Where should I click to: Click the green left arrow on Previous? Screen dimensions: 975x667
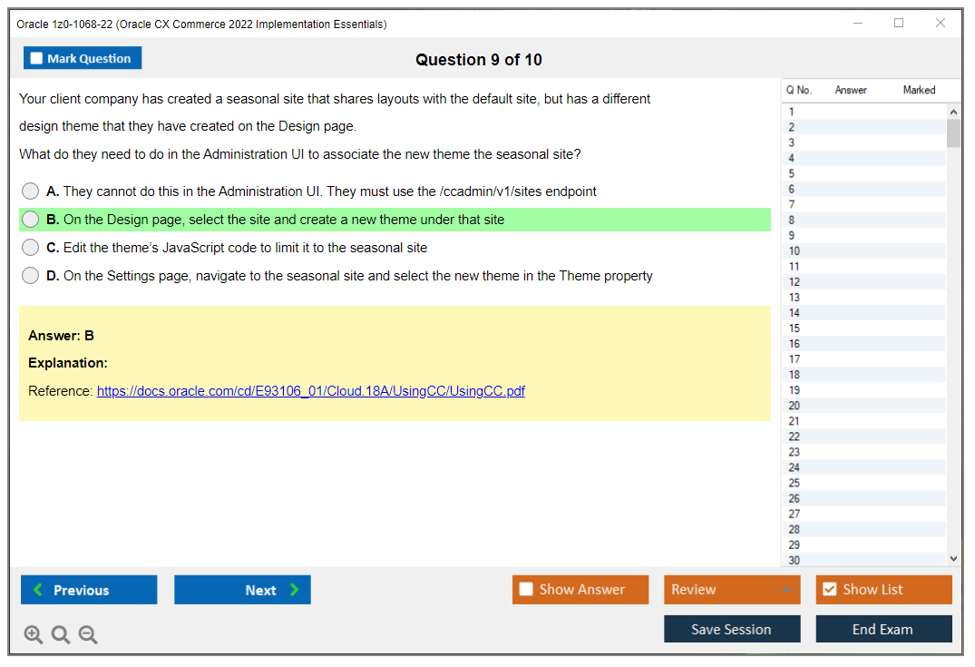coord(38,590)
